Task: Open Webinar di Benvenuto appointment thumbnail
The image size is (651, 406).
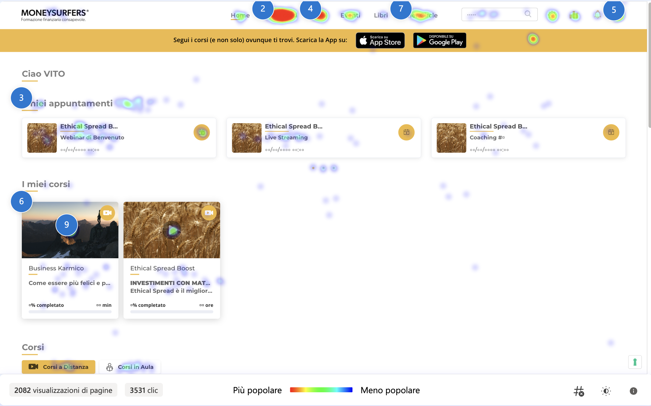Action: point(42,138)
